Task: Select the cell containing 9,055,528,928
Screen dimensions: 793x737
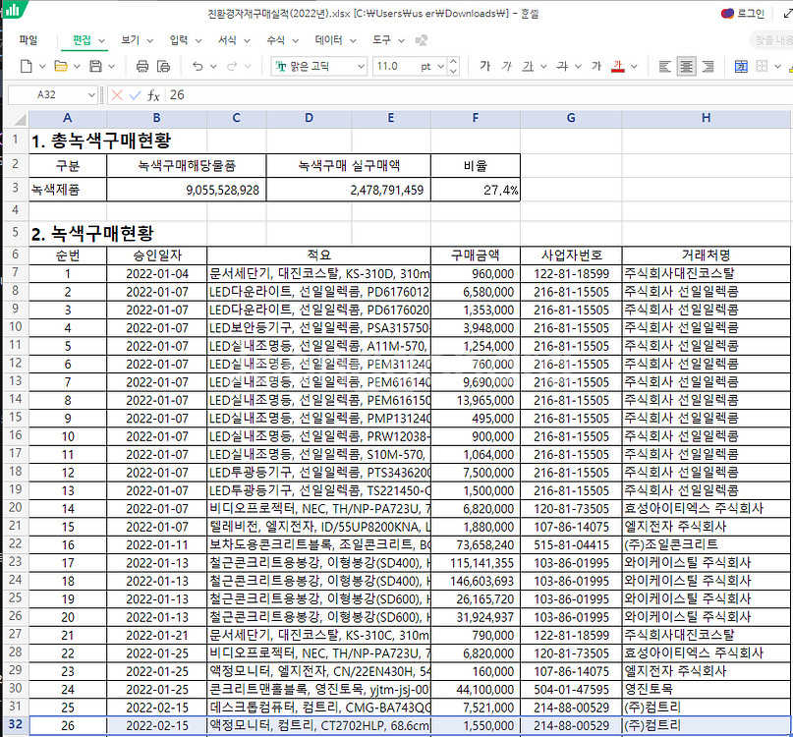Action: tap(186, 190)
